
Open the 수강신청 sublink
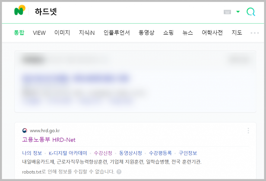(103, 153)
